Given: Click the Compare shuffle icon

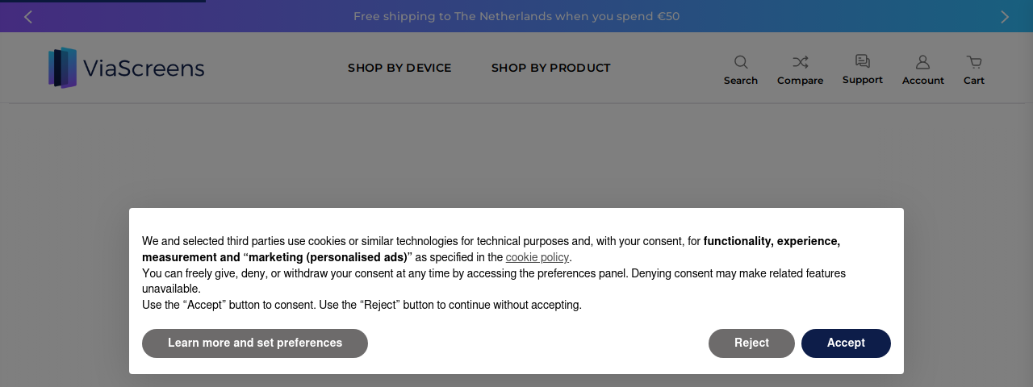Looking at the screenshot, I should (x=800, y=62).
